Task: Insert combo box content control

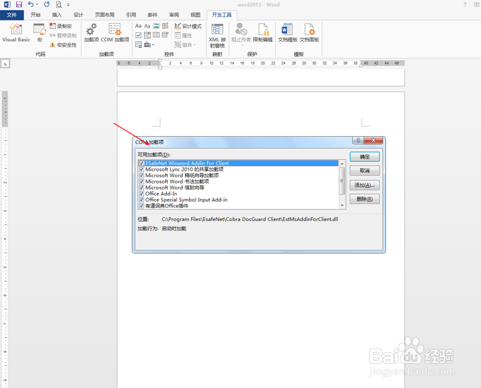Action: click(x=147, y=35)
